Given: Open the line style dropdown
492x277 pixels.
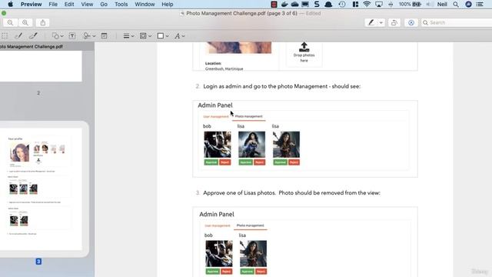Looking at the screenshot, I should [x=128, y=36].
